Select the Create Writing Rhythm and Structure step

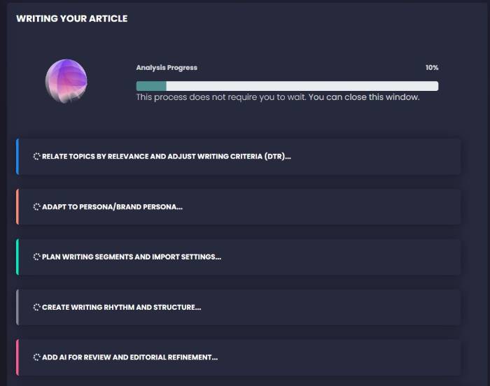coord(121,307)
